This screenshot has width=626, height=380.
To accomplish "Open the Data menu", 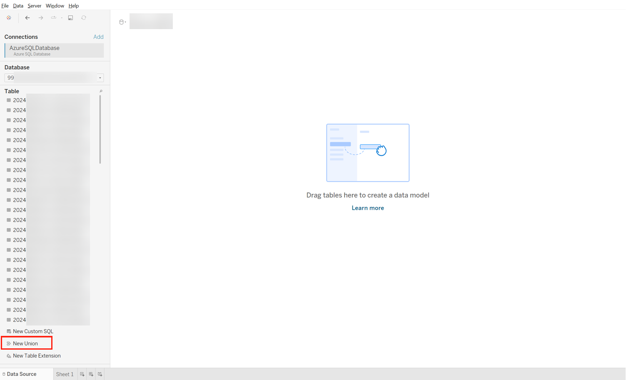I will pyautogui.click(x=18, y=6).
